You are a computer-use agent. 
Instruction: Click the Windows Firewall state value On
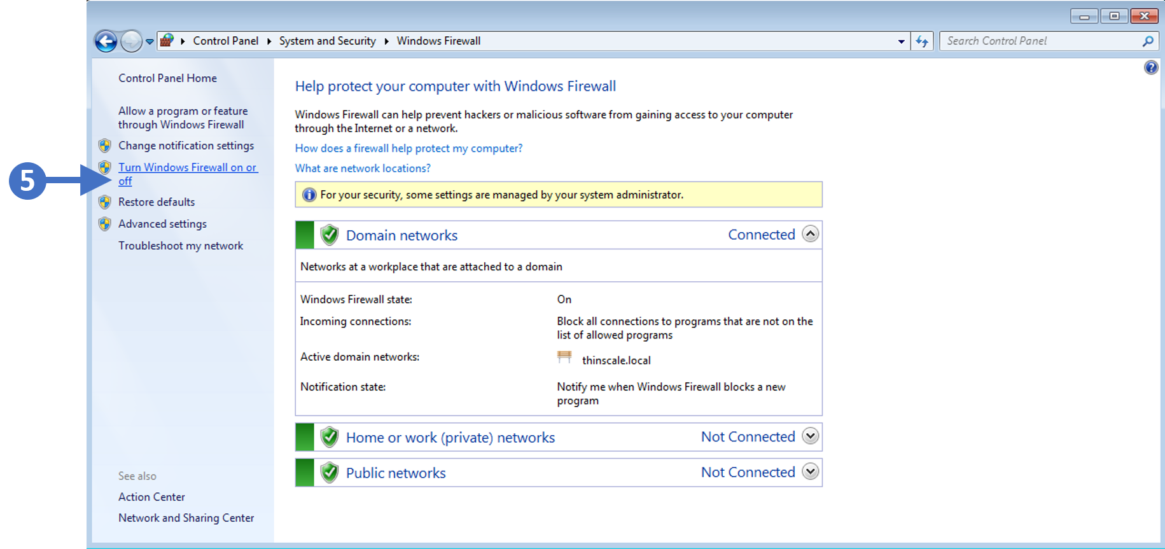pyautogui.click(x=564, y=300)
